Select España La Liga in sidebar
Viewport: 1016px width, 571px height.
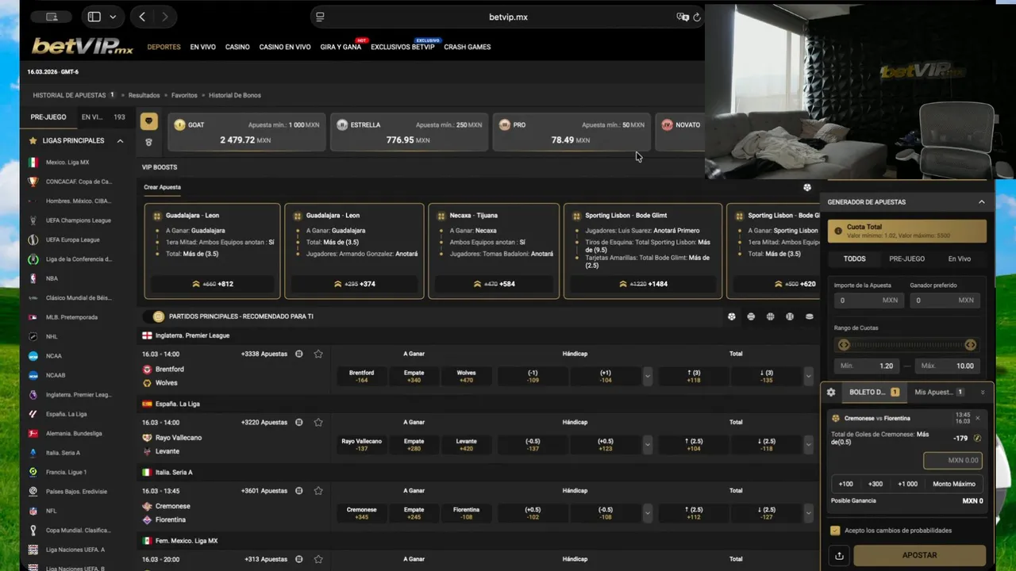tap(66, 414)
